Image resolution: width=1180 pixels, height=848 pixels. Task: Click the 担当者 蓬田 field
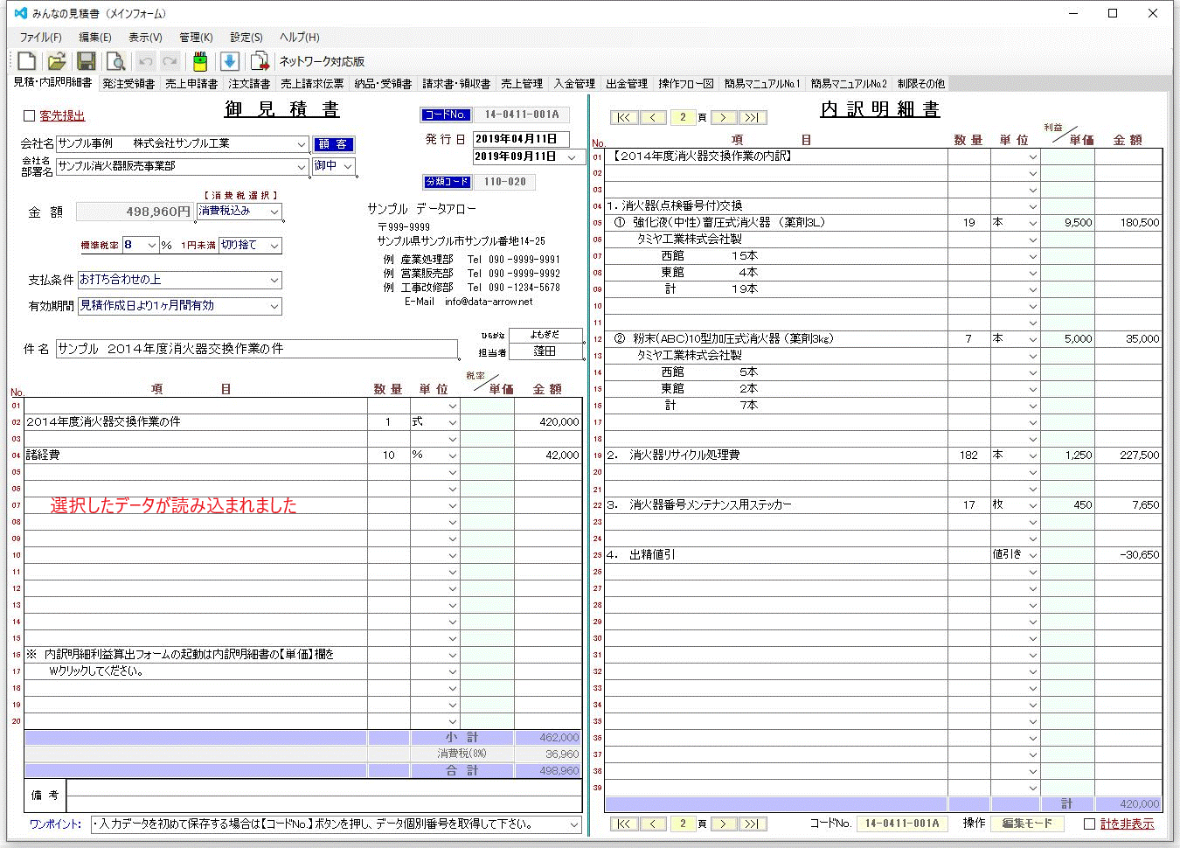click(545, 351)
